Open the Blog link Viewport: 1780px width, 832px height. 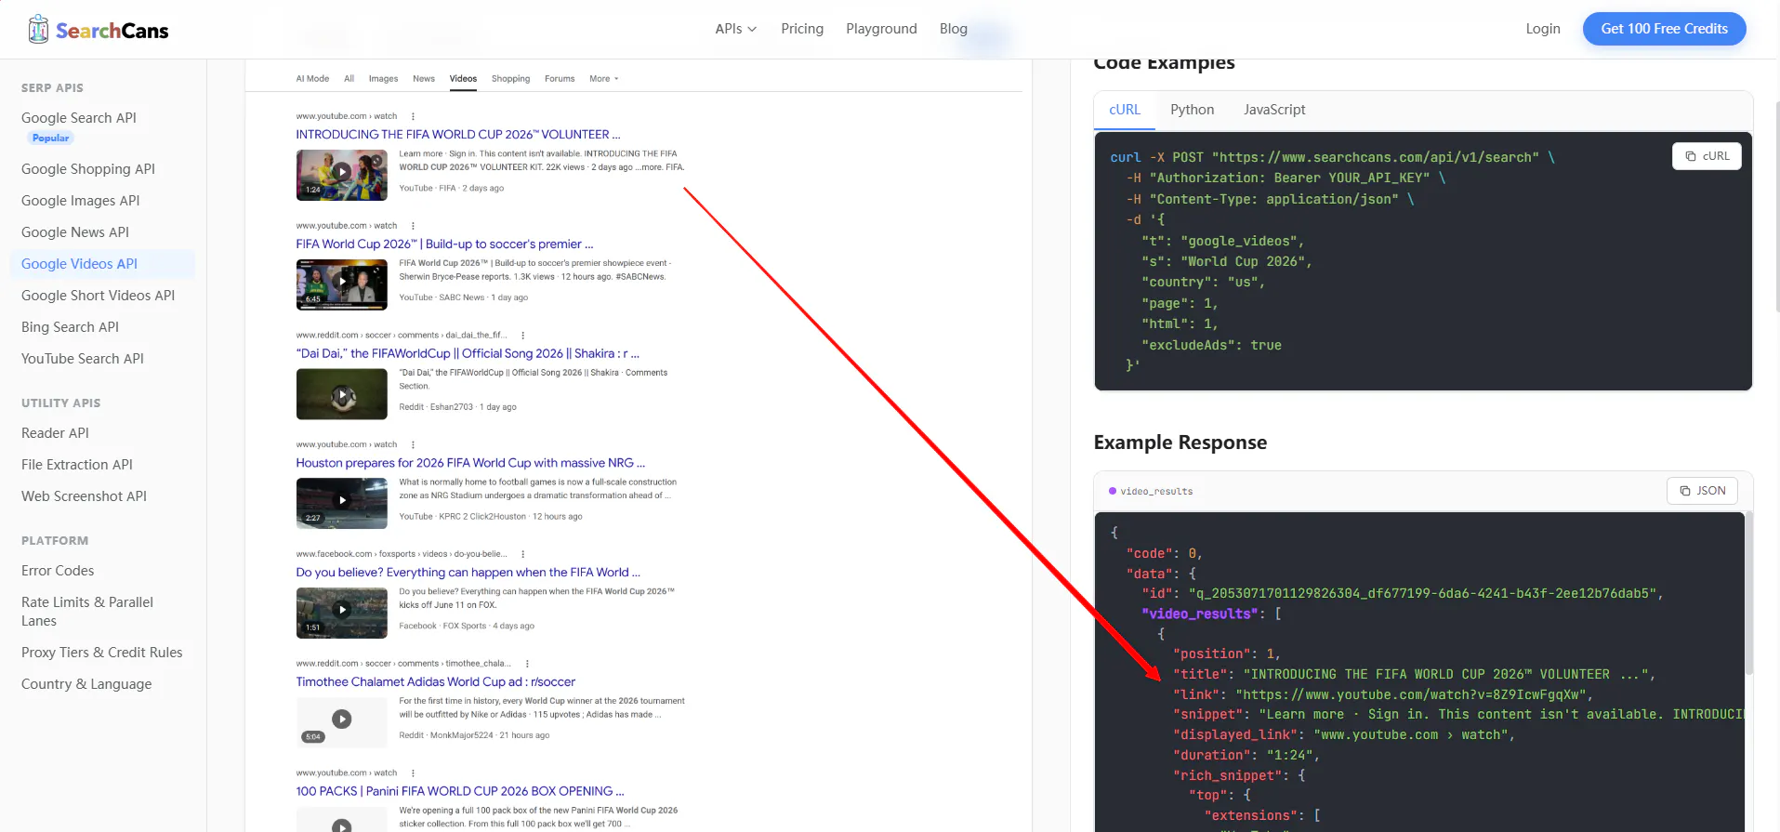tap(953, 29)
